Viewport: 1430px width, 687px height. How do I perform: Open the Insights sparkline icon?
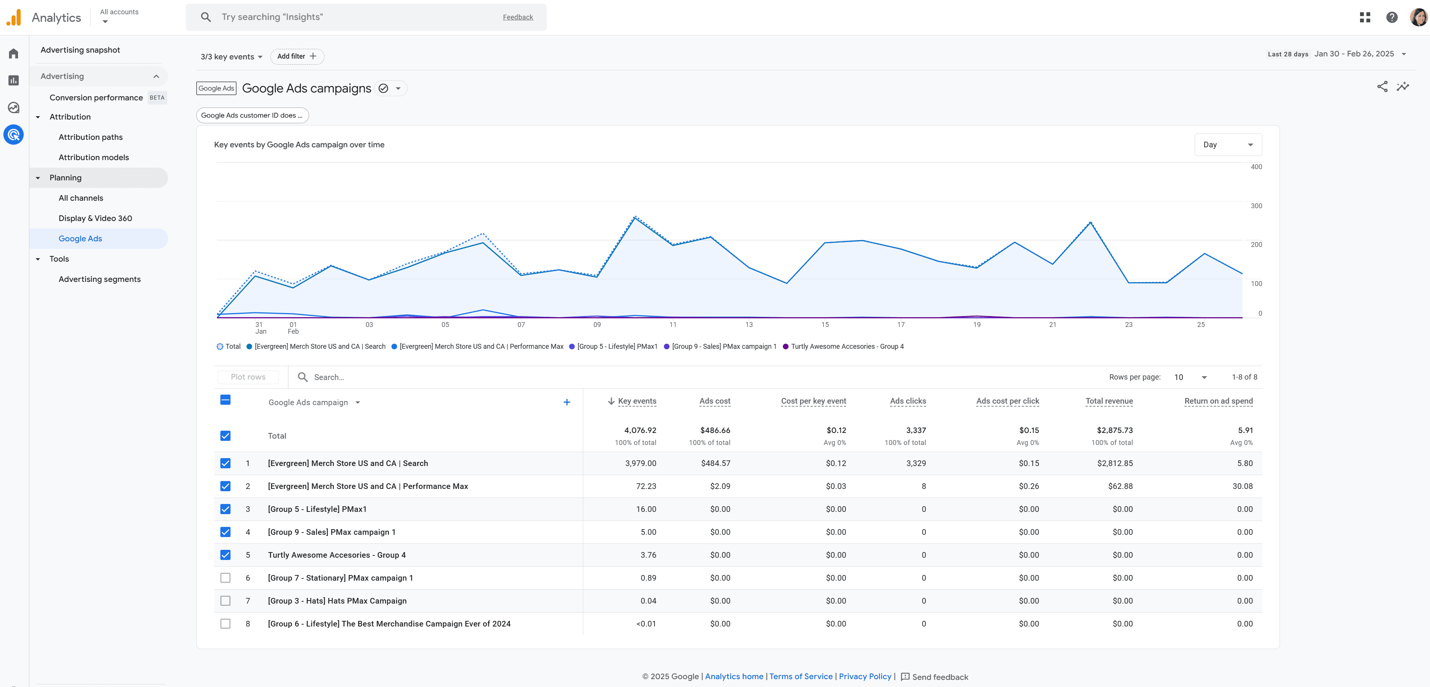tap(1403, 86)
